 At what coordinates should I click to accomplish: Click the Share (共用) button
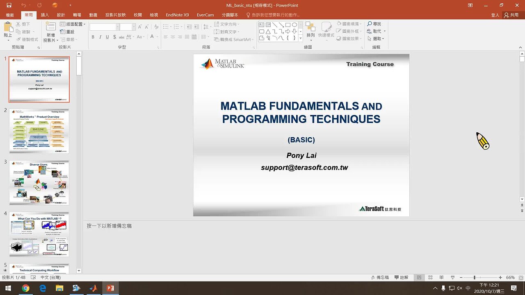[511, 15]
